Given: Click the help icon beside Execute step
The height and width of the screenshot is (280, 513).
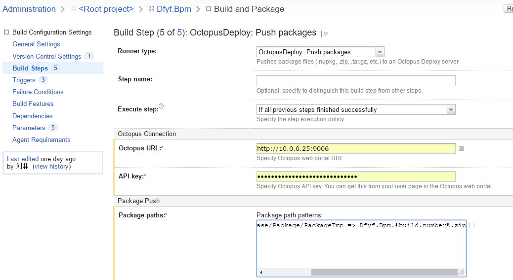Looking at the screenshot, I should coord(161,106).
